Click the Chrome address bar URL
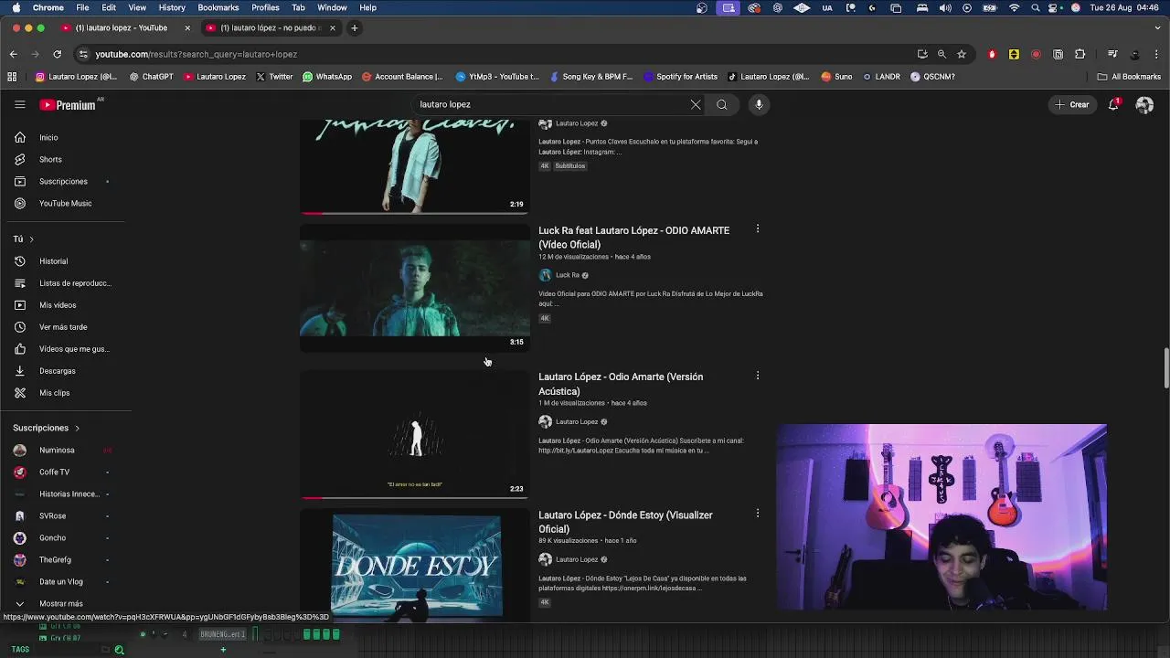1170x658 pixels. pyautogui.click(x=197, y=54)
